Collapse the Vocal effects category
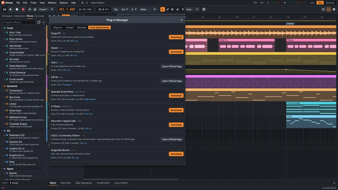338x190 pixels. click(2, 28)
